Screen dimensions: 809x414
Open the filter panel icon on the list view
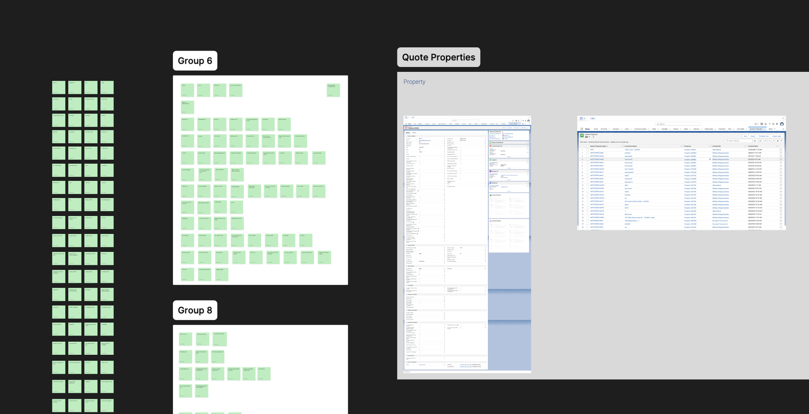[782, 141]
